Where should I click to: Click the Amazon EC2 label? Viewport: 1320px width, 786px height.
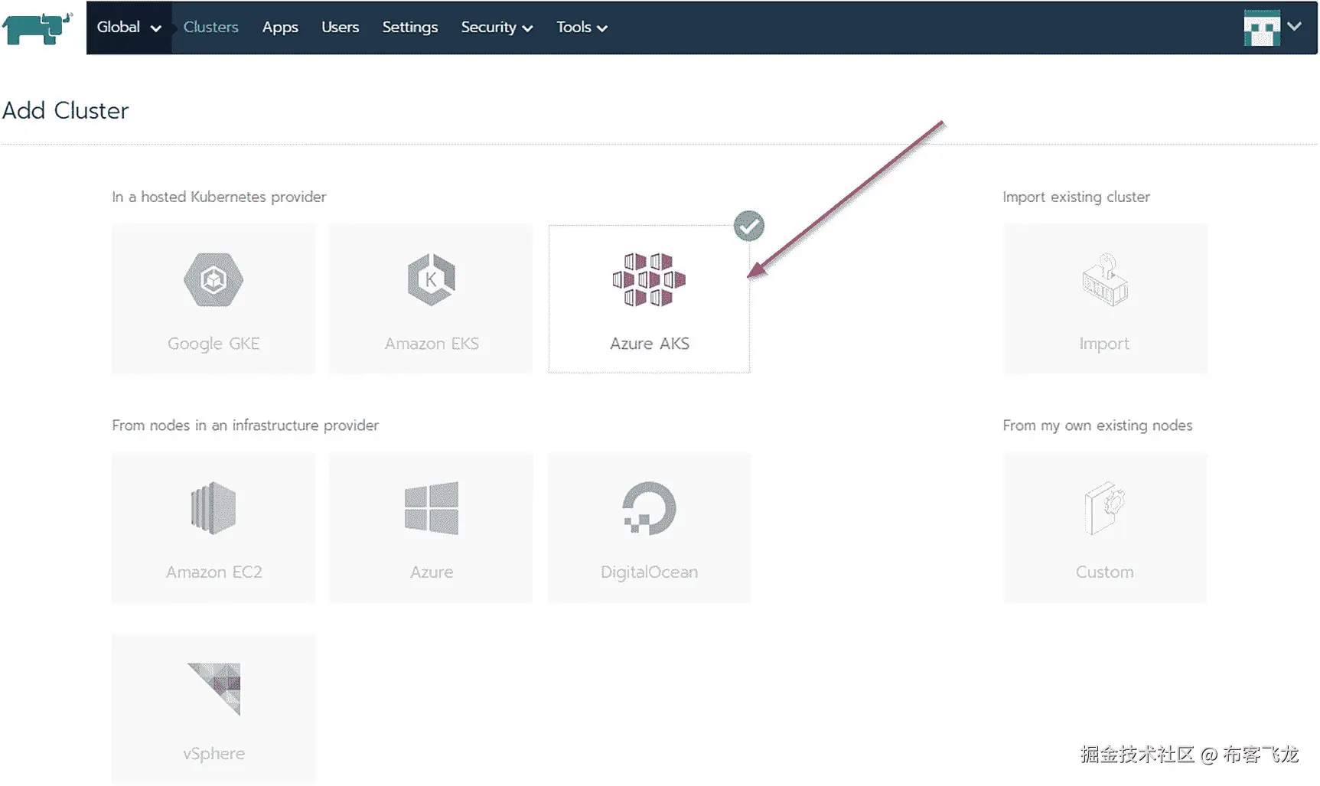click(214, 572)
